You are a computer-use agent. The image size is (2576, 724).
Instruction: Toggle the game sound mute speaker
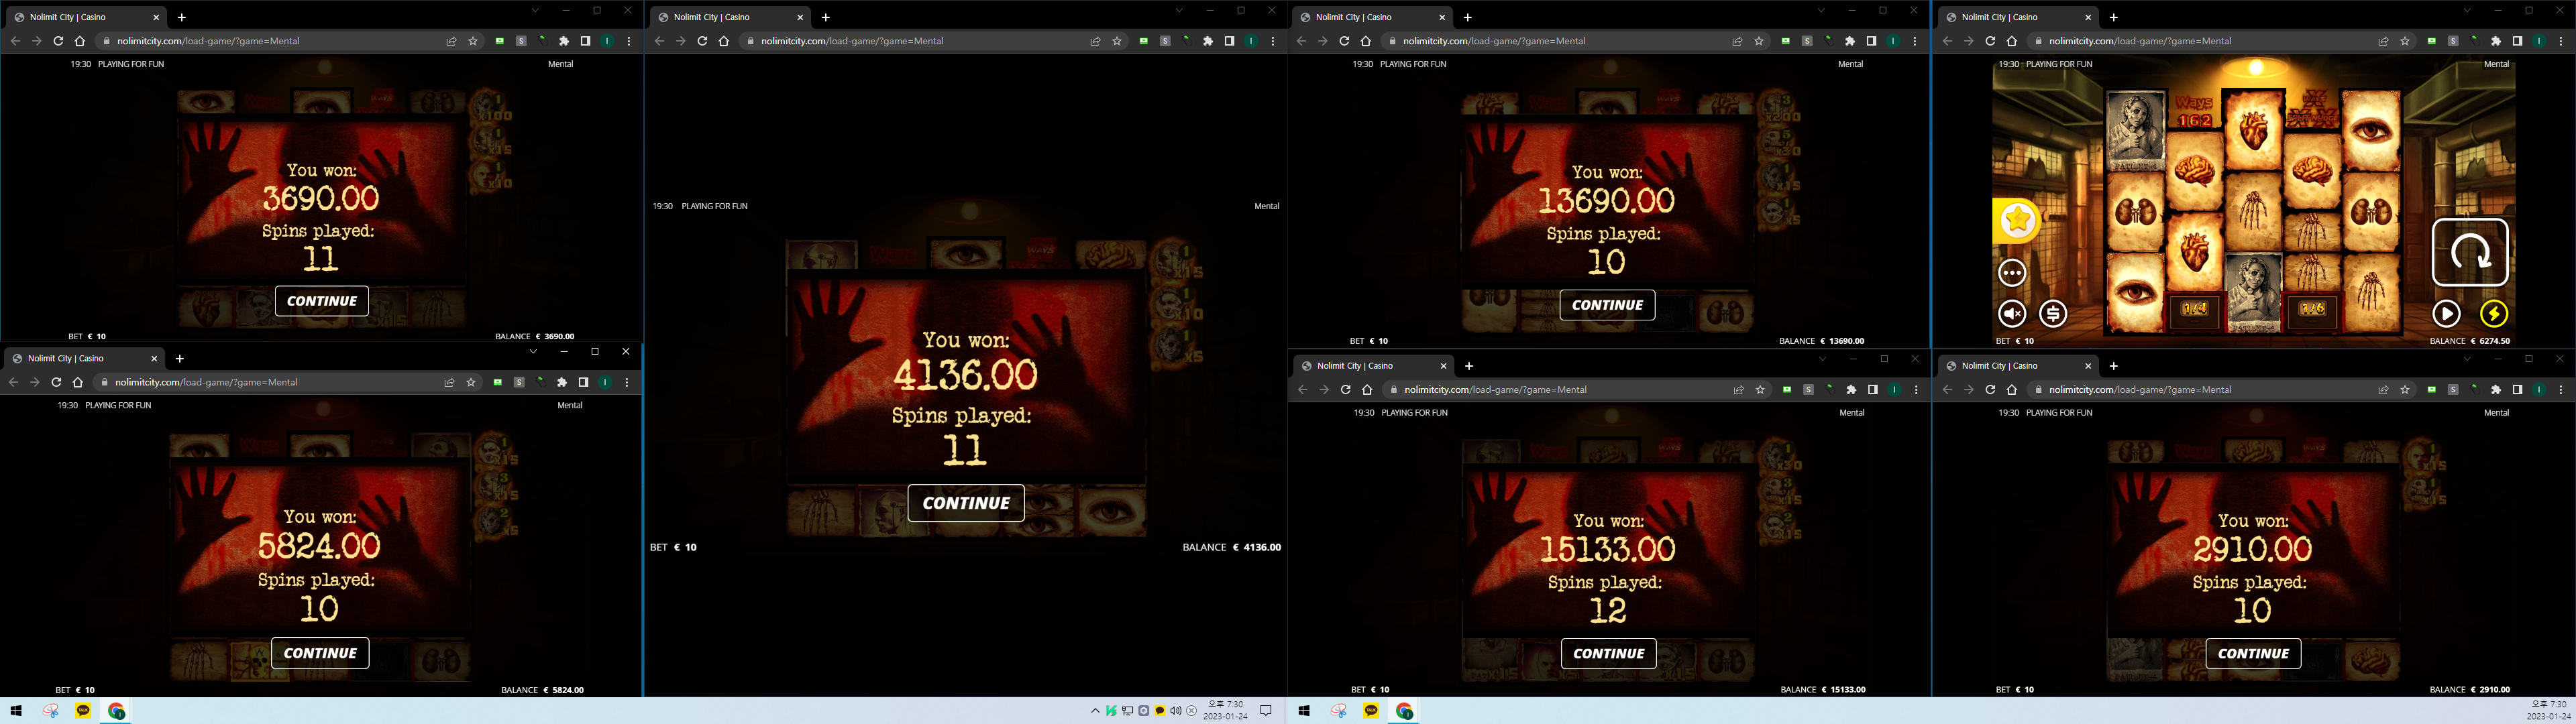click(x=2012, y=314)
